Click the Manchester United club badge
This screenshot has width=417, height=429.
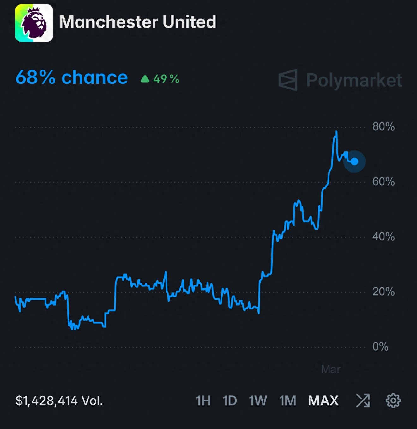tap(34, 23)
